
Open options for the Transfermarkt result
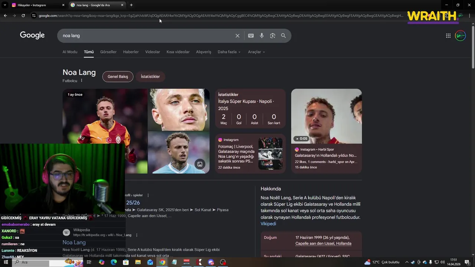[148, 195]
